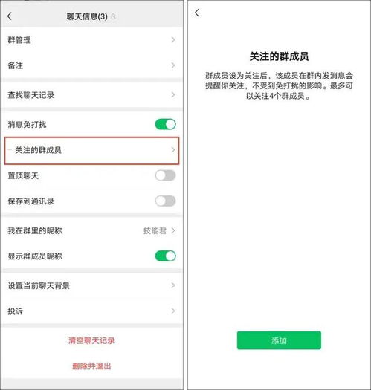Disable the 显示群成员昵称 switch
This screenshot has height=390, width=371.
[x=166, y=256]
